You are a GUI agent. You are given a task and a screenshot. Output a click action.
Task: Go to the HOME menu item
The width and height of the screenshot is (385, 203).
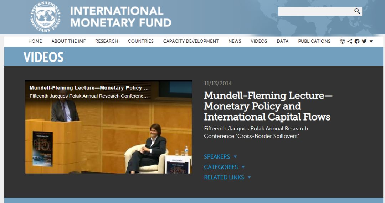tap(35, 41)
